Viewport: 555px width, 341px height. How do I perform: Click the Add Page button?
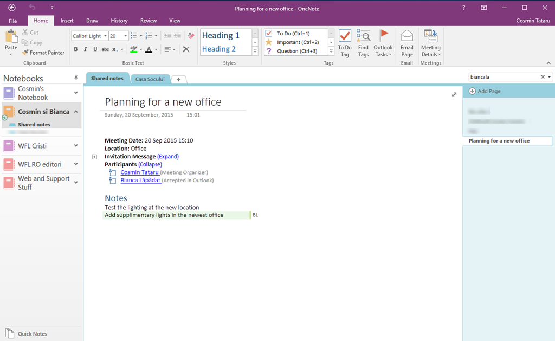click(x=486, y=91)
